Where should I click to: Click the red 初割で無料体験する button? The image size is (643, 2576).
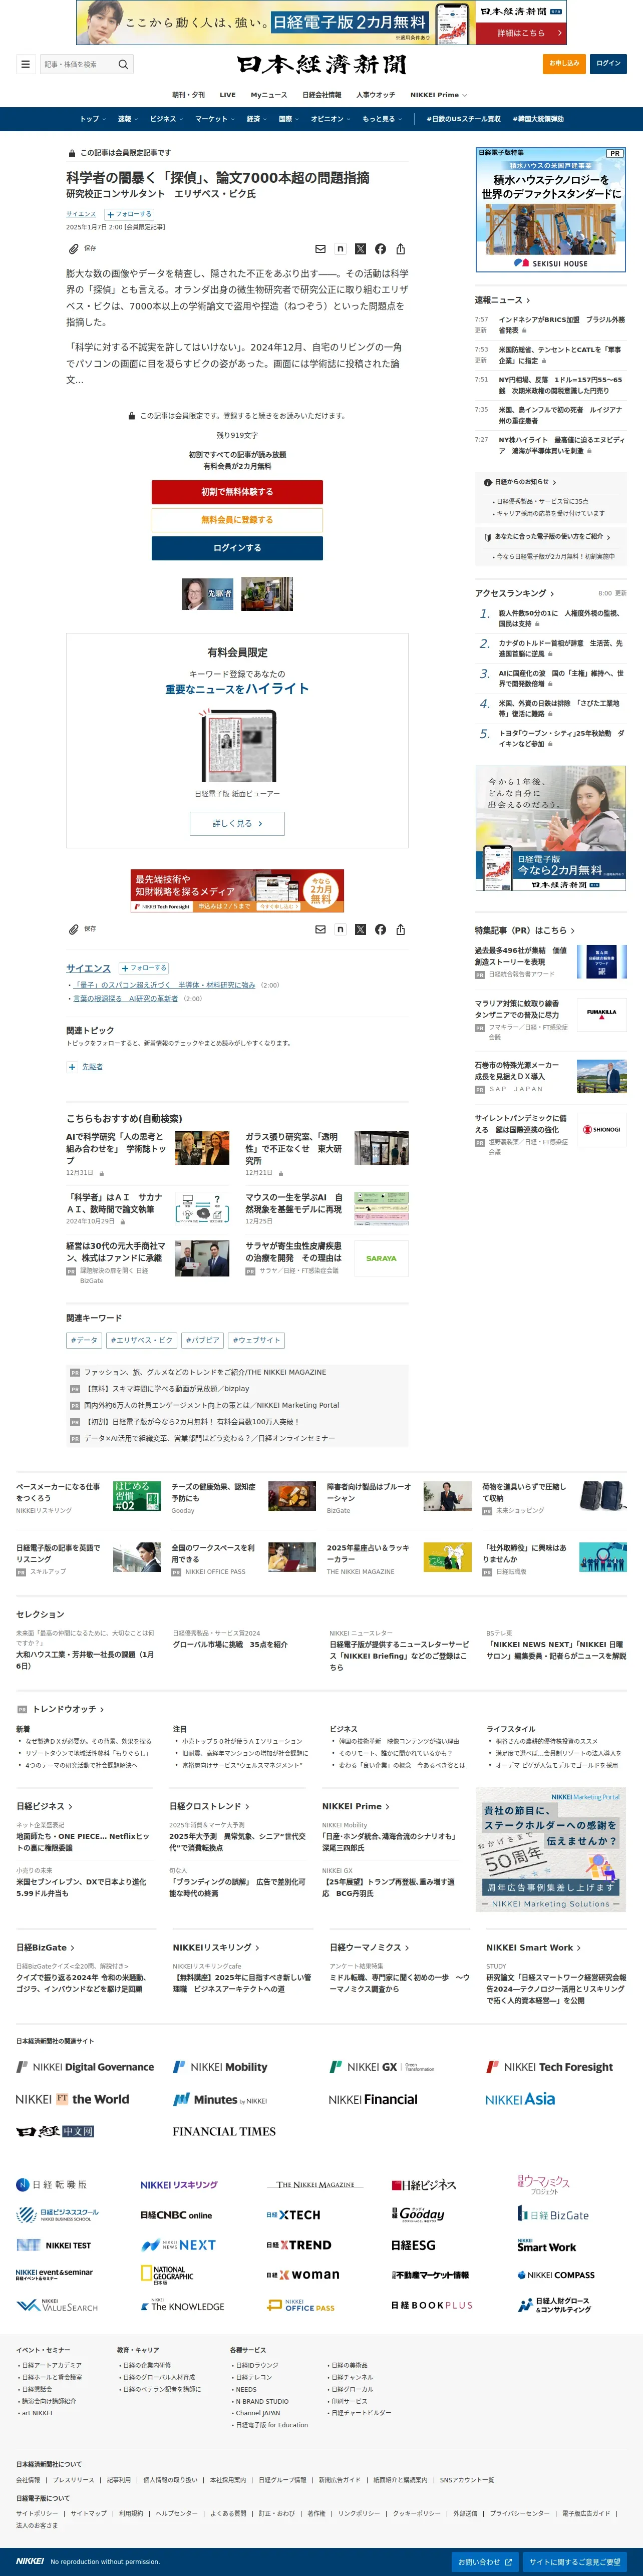[237, 492]
